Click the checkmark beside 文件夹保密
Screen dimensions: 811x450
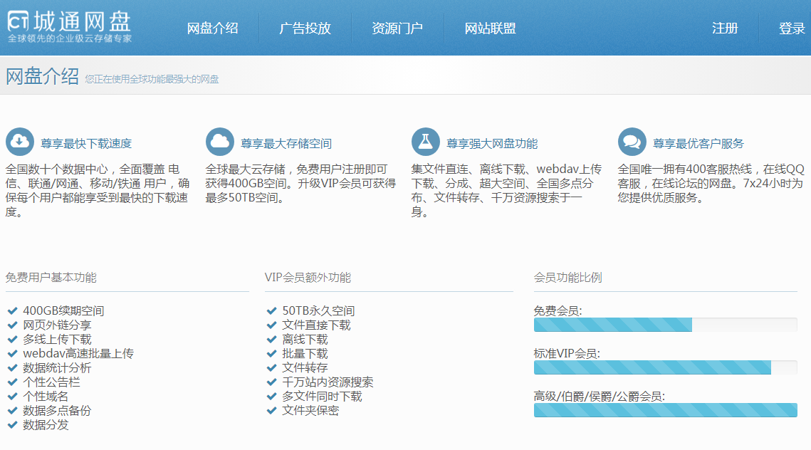pos(271,410)
